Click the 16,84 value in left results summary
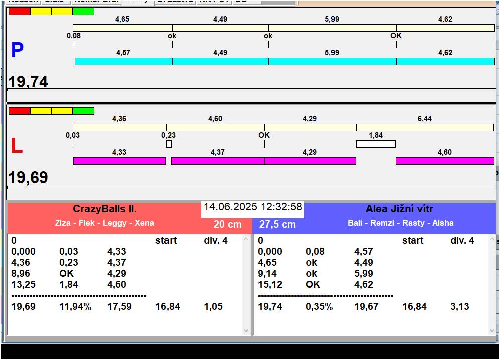 [168, 306]
